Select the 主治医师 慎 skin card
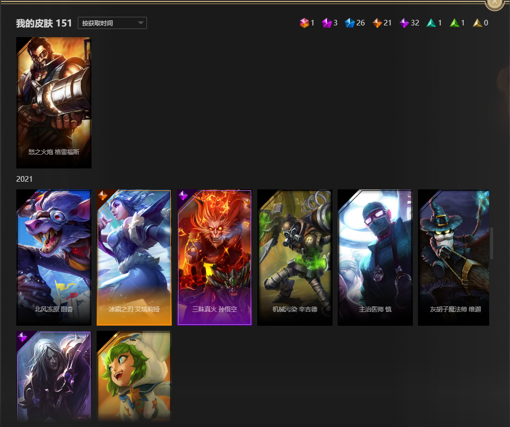 click(375, 258)
